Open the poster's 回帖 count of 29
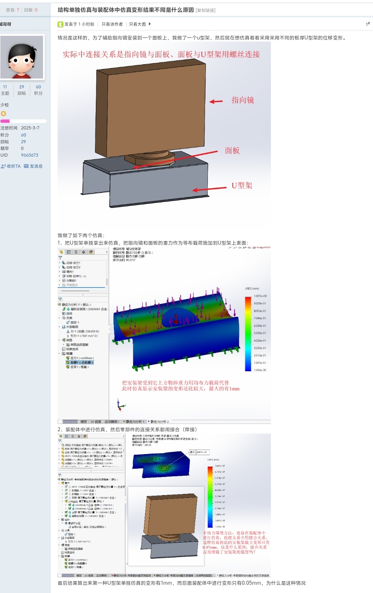 tap(22, 87)
